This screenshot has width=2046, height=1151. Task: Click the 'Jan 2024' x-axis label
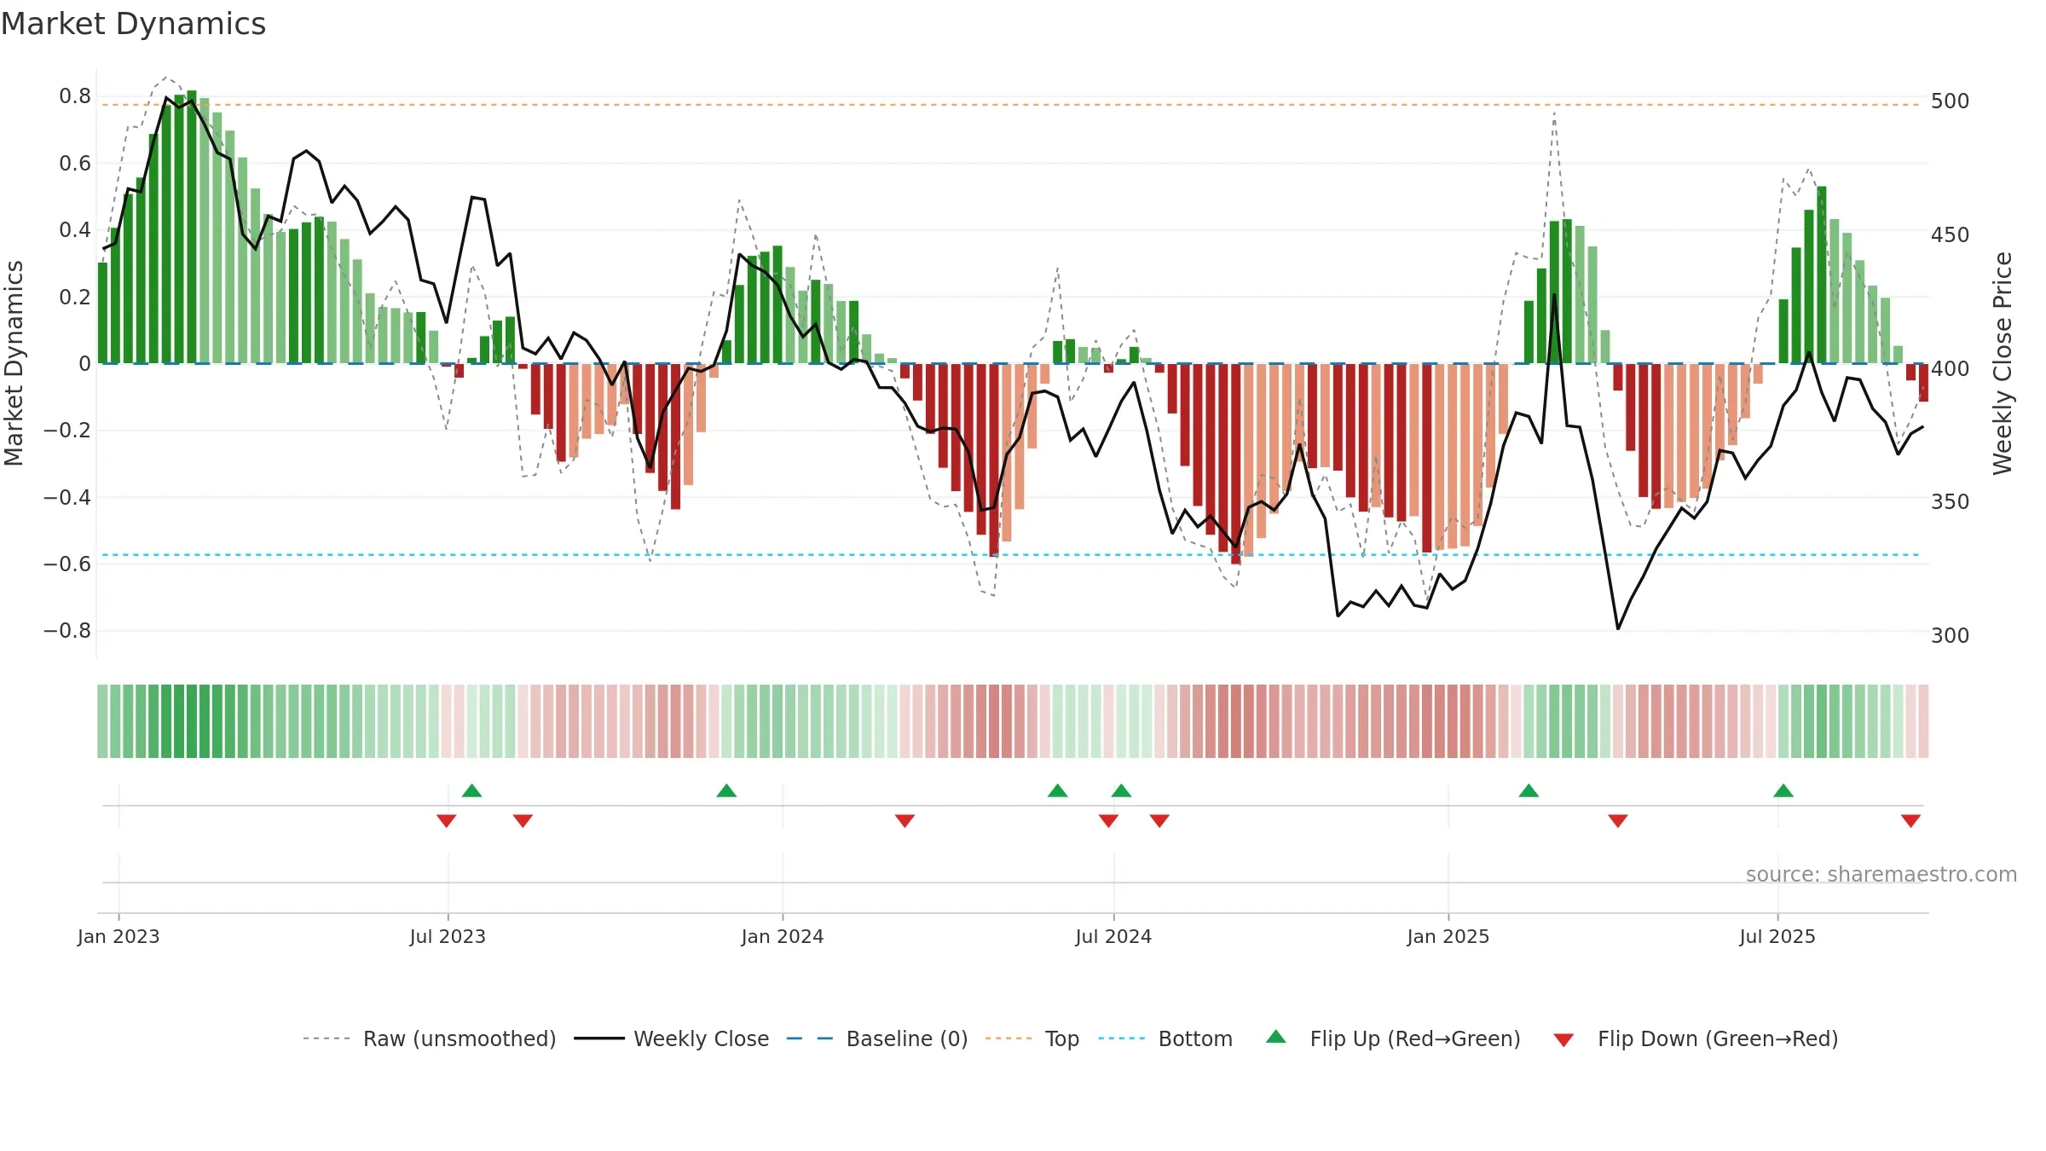tap(783, 936)
